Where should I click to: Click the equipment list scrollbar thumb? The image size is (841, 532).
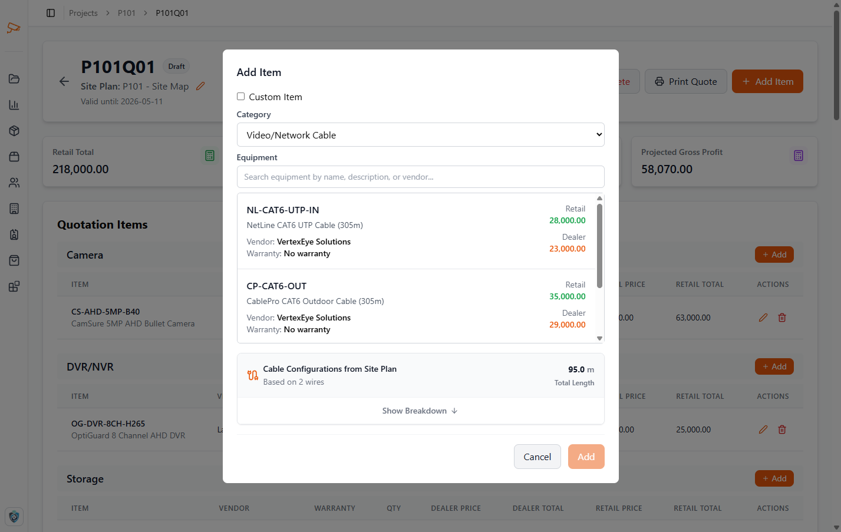click(599, 246)
